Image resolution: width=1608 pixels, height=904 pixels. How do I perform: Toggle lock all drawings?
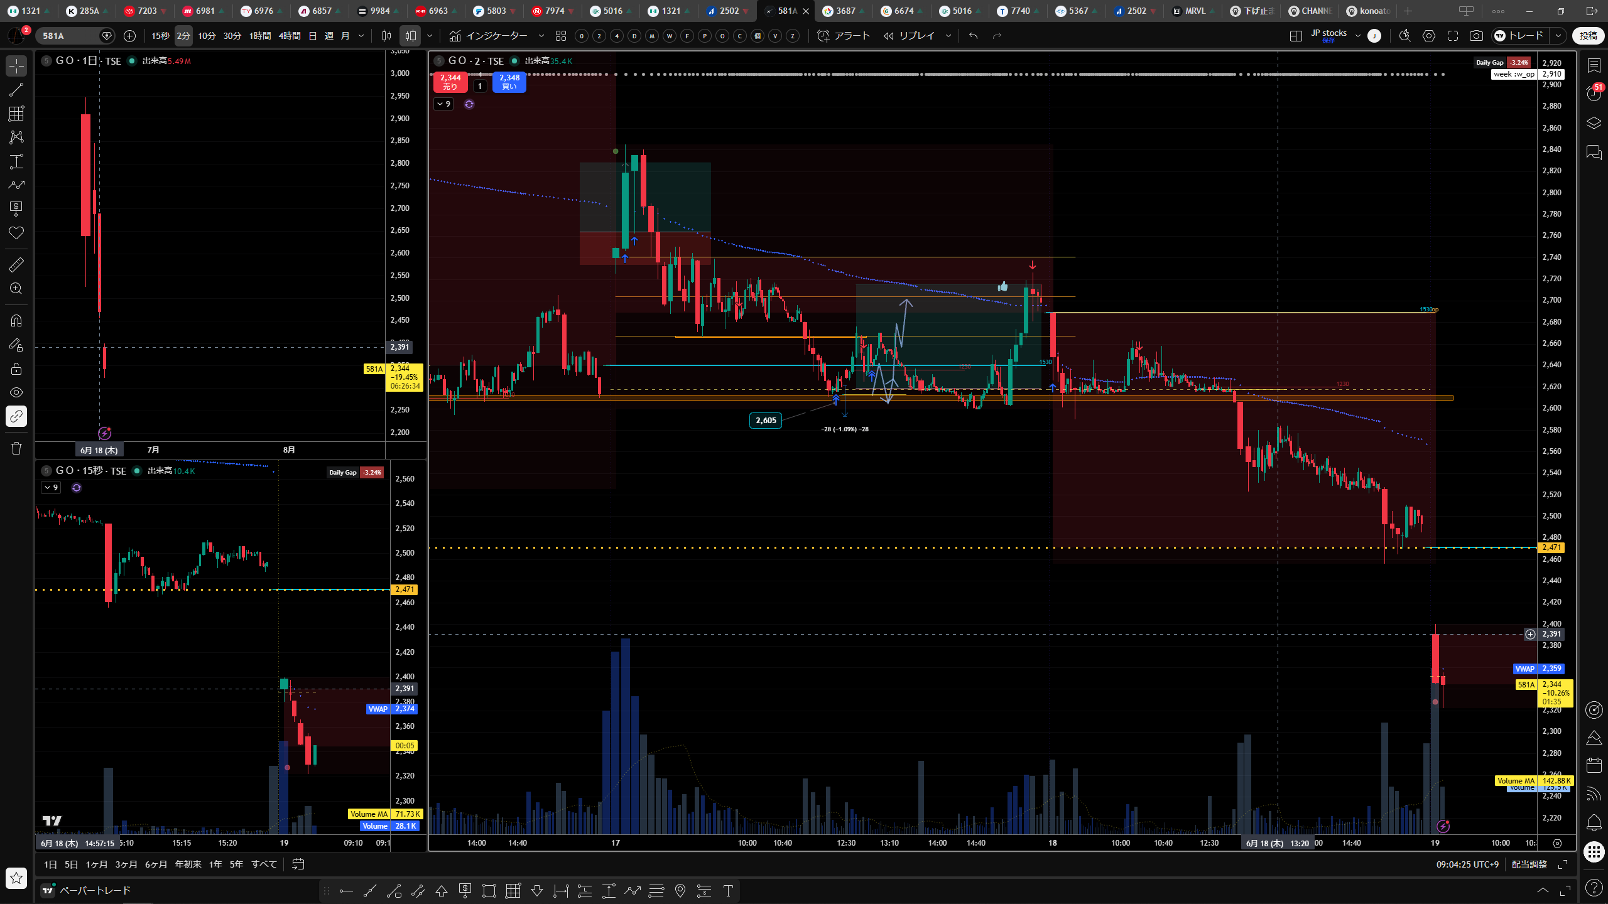point(16,369)
